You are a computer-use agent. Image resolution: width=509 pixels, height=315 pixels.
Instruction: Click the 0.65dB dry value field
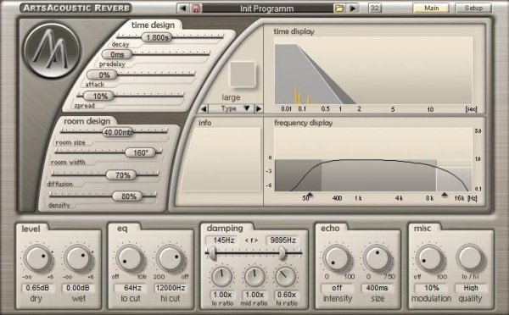(x=37, y=288)
